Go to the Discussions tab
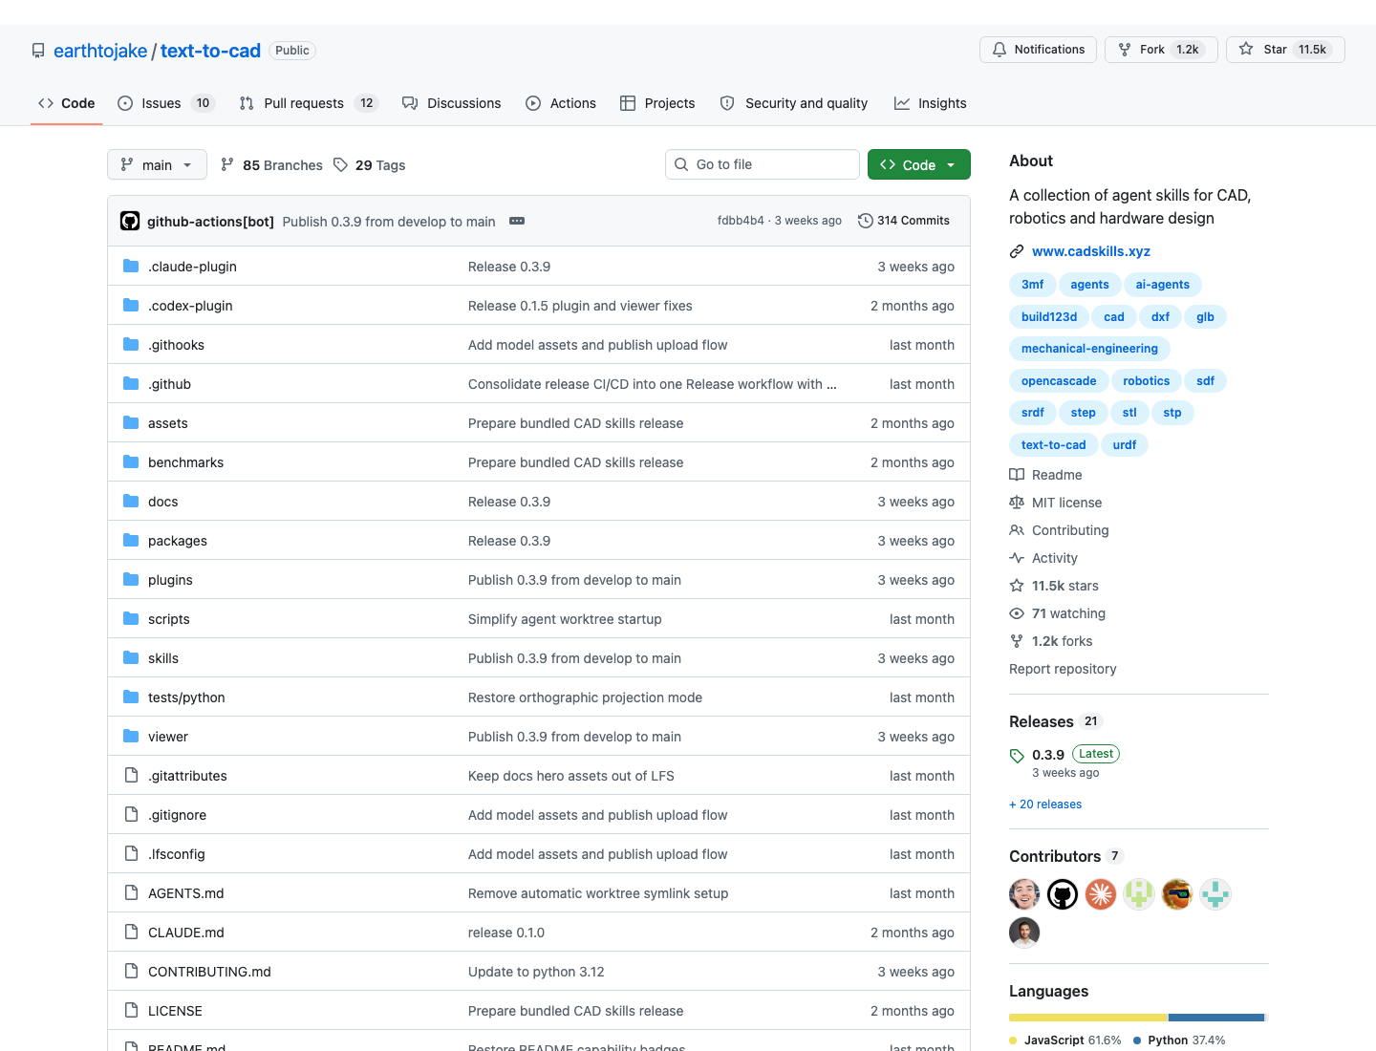 451,103
